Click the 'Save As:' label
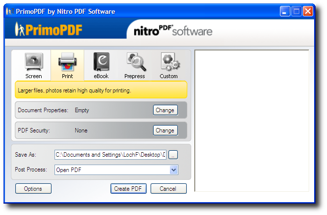This screenshot has height=215, width=327. point(25,155)
